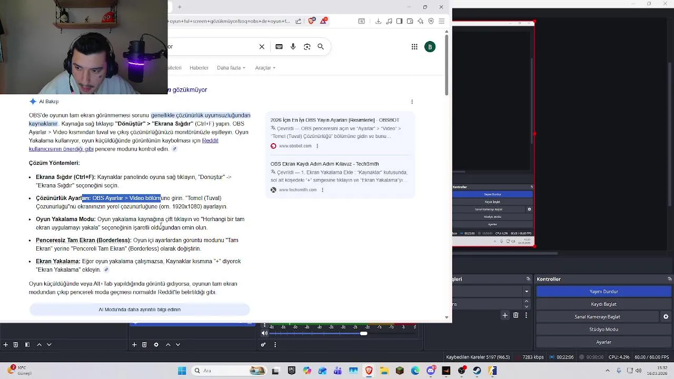This screenshot has width=674, height=379.
Task: Switch to the Haberler search tab
Action: click(x=199, y=68)
